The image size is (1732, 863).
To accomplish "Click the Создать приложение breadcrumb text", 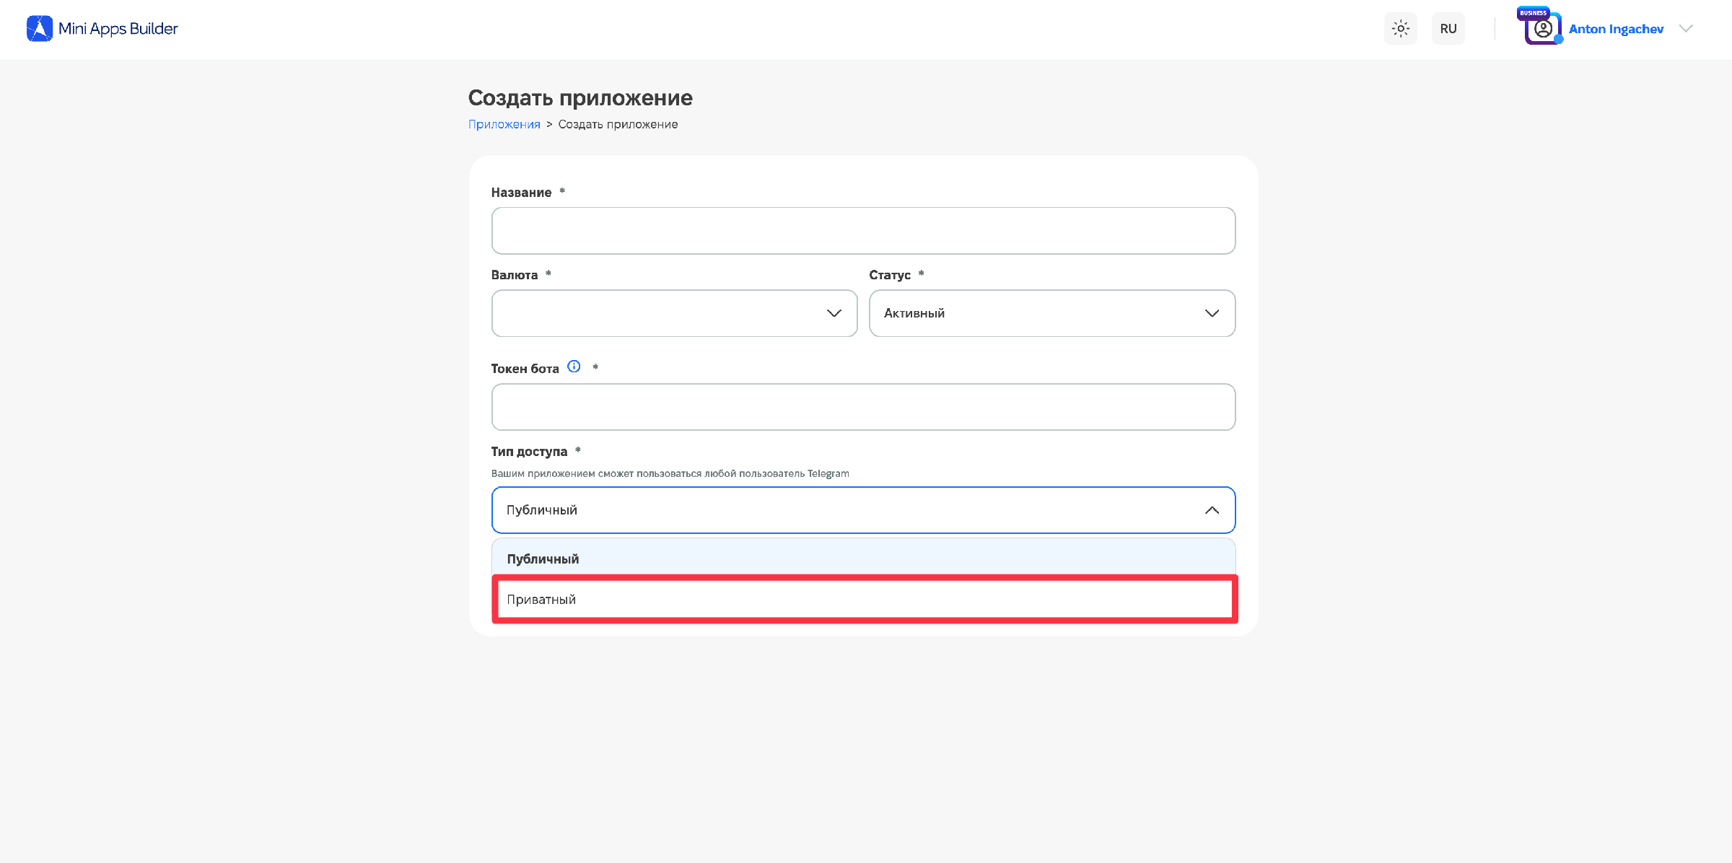I will pos(618,124).
